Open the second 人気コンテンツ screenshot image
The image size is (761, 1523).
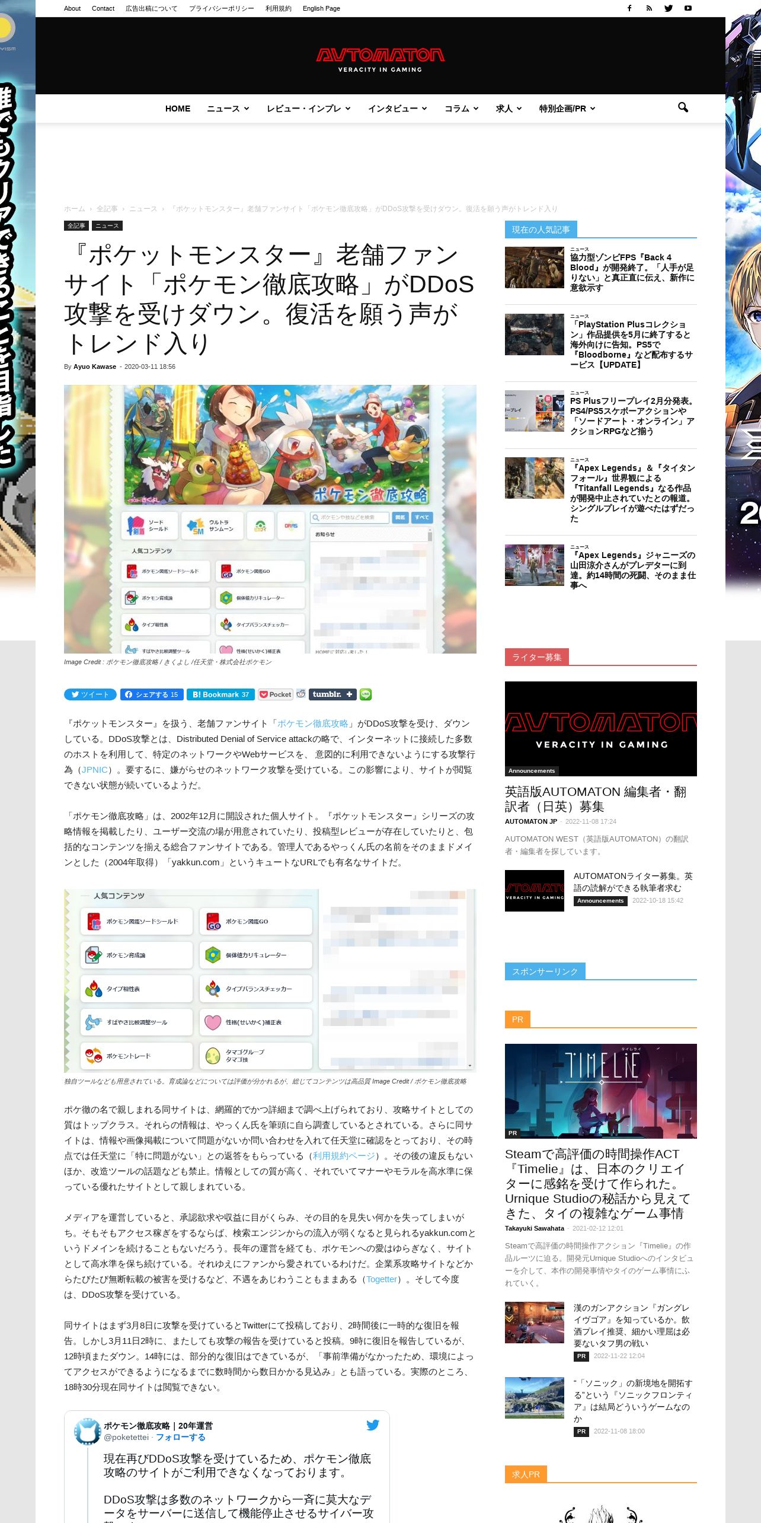270,980
